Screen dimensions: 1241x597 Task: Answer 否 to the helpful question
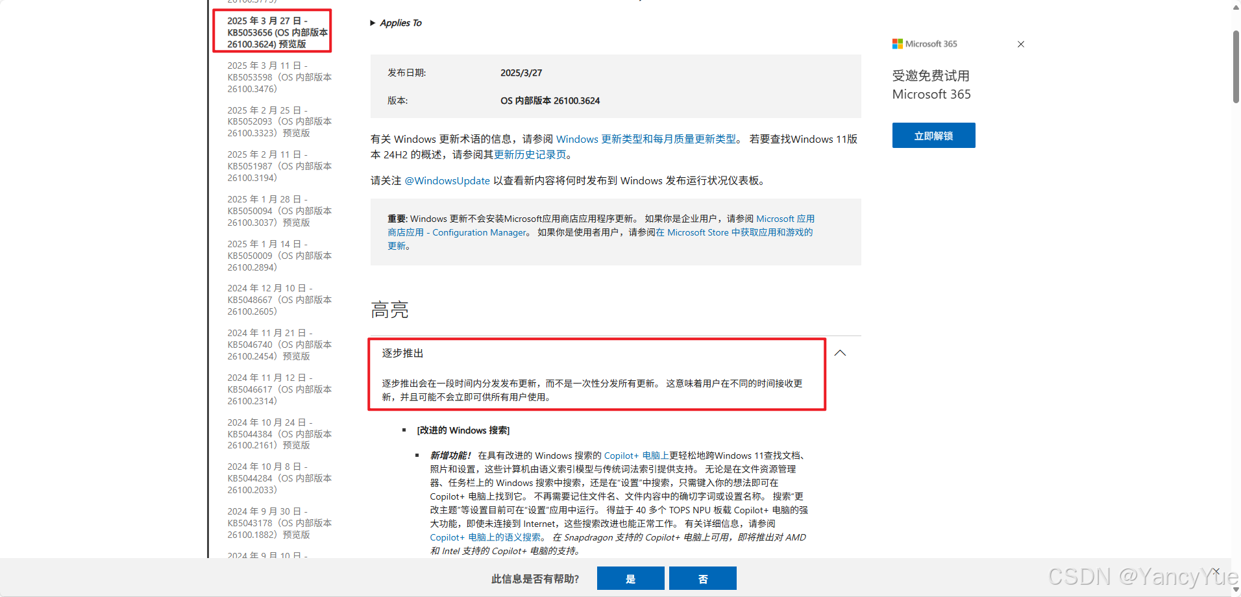(x=702, y=578)
